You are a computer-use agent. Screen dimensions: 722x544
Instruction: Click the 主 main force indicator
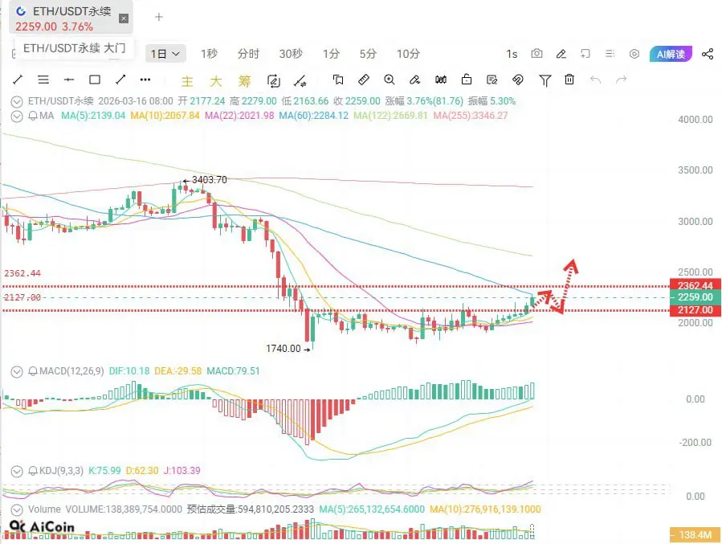click(187, 81)
